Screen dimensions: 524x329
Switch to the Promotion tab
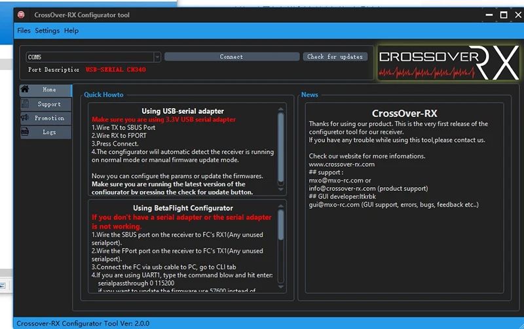click(46, 118)
